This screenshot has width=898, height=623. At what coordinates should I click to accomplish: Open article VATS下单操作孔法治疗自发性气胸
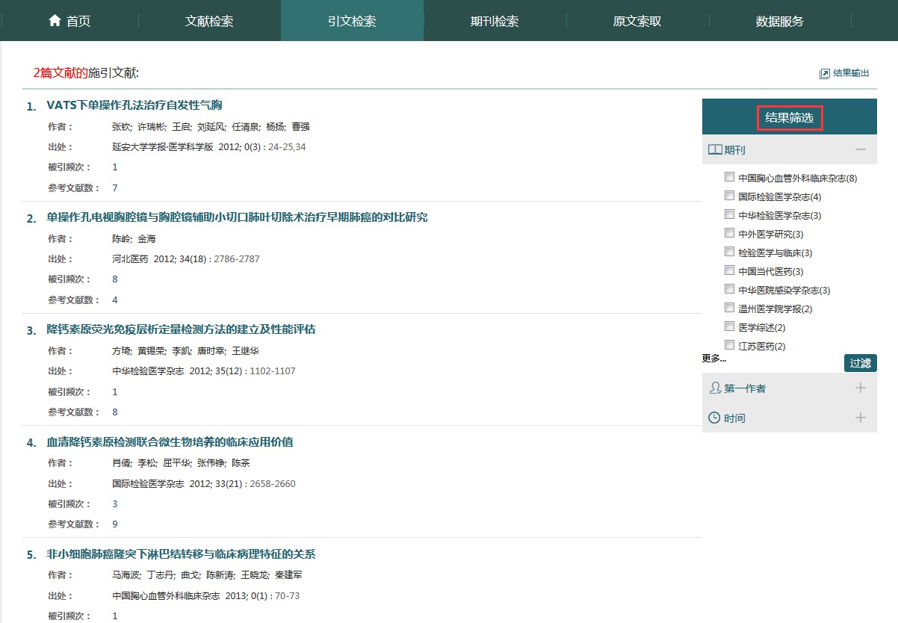point(134,105)
